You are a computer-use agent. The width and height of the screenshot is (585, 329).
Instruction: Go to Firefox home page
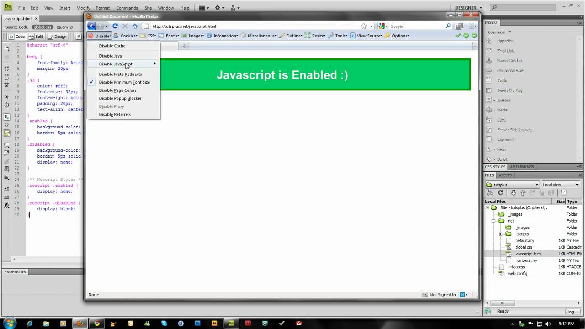click(x=135, y=26)
